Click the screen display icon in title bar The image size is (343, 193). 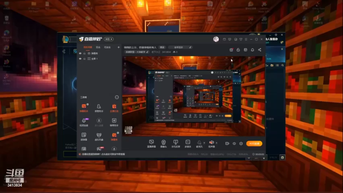click(x=235, y=39)
